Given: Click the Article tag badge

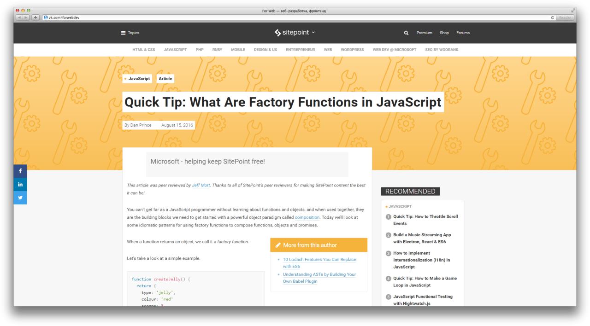Looking at the screenshot, I should click(165, 79).
